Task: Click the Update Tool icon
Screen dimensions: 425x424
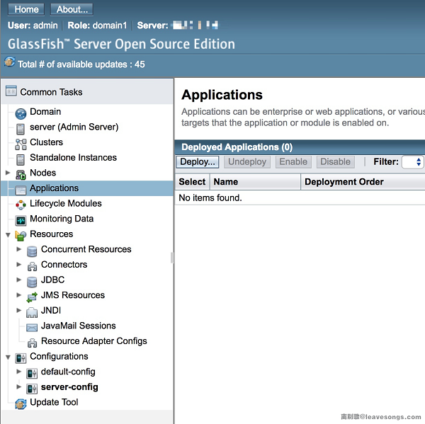Action: (21, 403)
